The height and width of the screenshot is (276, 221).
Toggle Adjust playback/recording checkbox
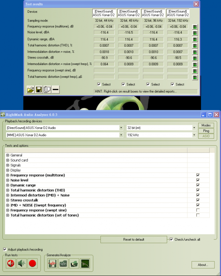[5, 249]
